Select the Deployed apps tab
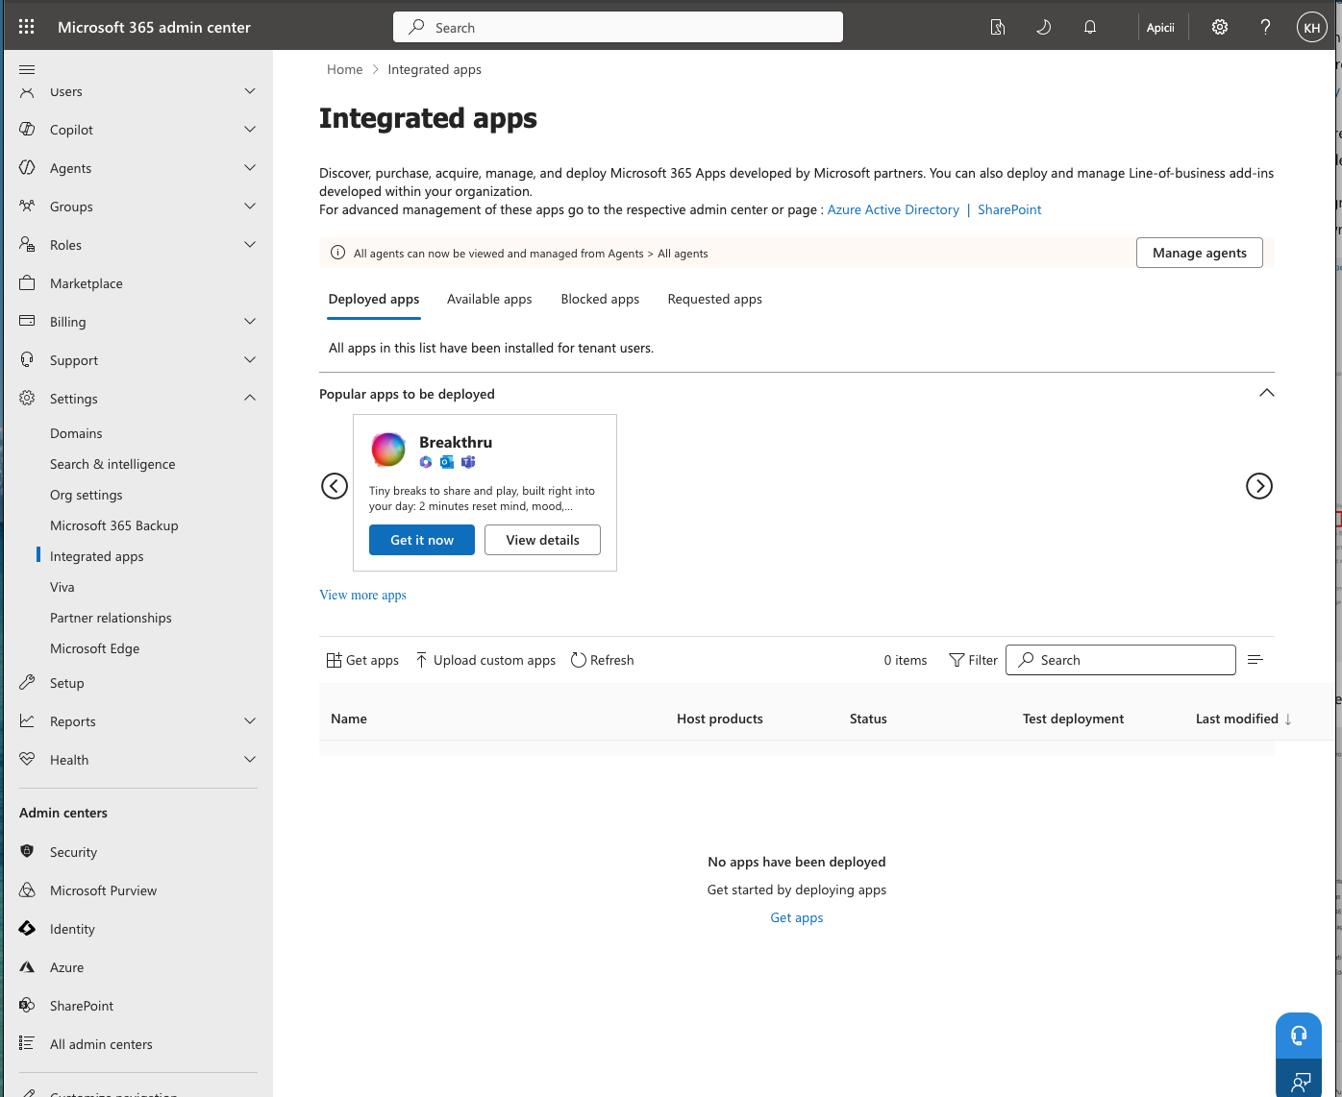The image size is (1342, 1097). (374, 299)
